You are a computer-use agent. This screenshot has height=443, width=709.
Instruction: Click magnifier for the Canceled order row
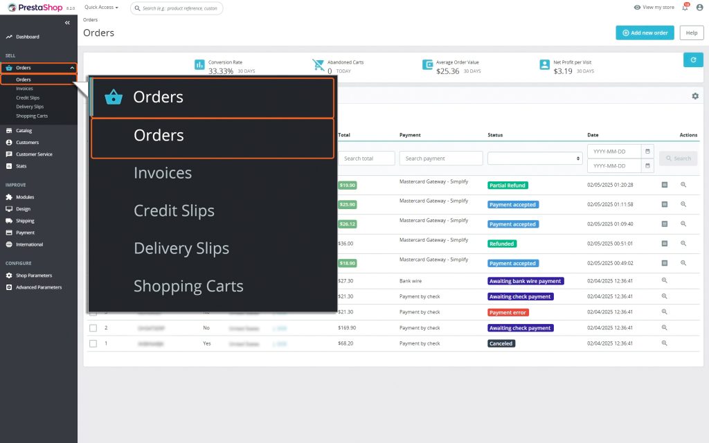click(x=664, y=343)
